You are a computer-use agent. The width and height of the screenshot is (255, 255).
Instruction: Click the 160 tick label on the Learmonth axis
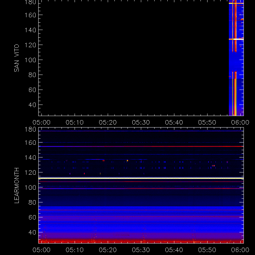click(30, 142)
